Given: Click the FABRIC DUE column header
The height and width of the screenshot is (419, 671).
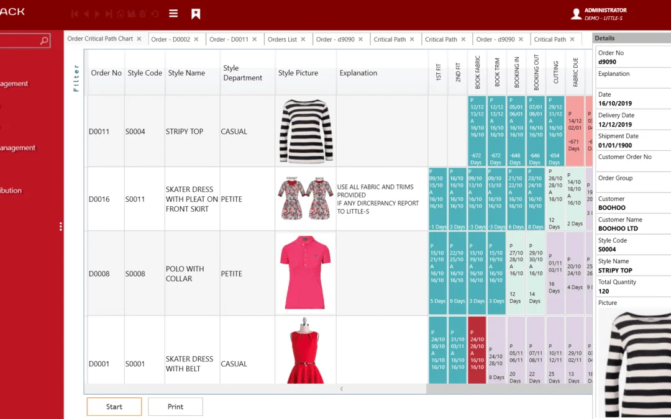Looking at the screenshot, I should point(575,73).
